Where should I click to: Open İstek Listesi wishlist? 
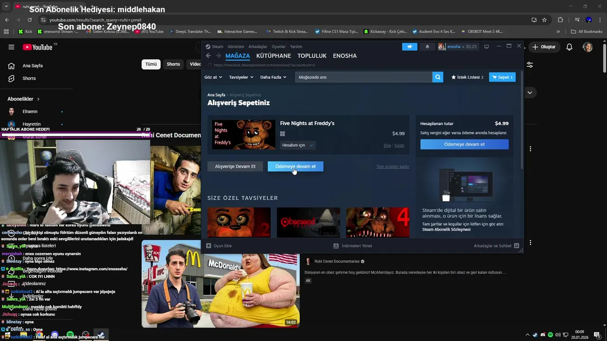pos(467,77)
